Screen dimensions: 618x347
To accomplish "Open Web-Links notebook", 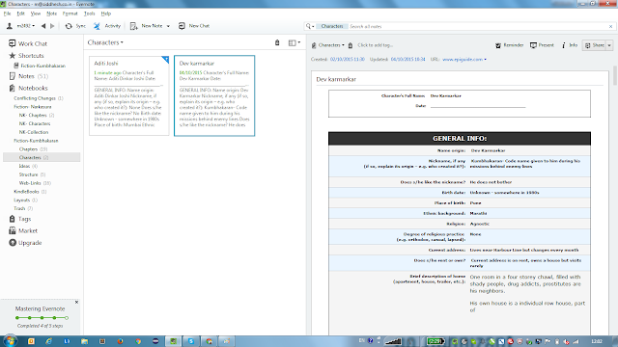I will 35,183.
